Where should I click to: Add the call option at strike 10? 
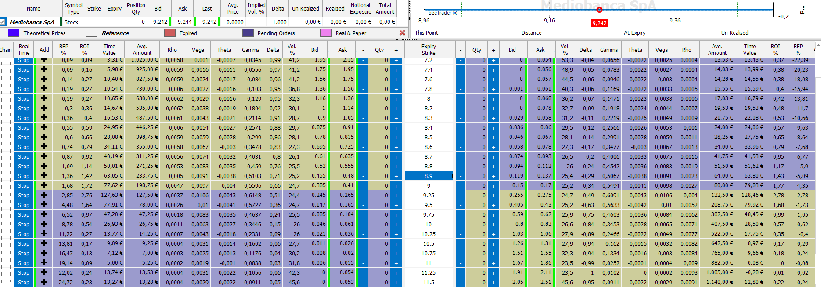point(44,224)
